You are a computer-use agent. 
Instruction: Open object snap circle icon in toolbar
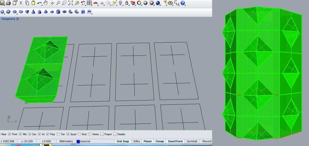pos(108,3)
